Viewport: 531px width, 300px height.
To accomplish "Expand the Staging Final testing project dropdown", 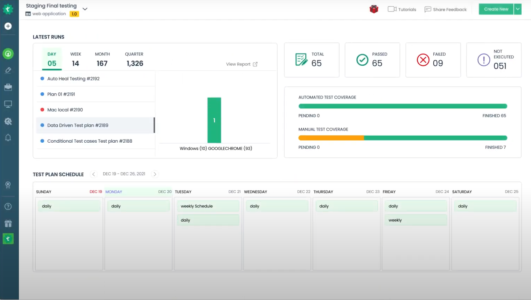I will (85, 9).
